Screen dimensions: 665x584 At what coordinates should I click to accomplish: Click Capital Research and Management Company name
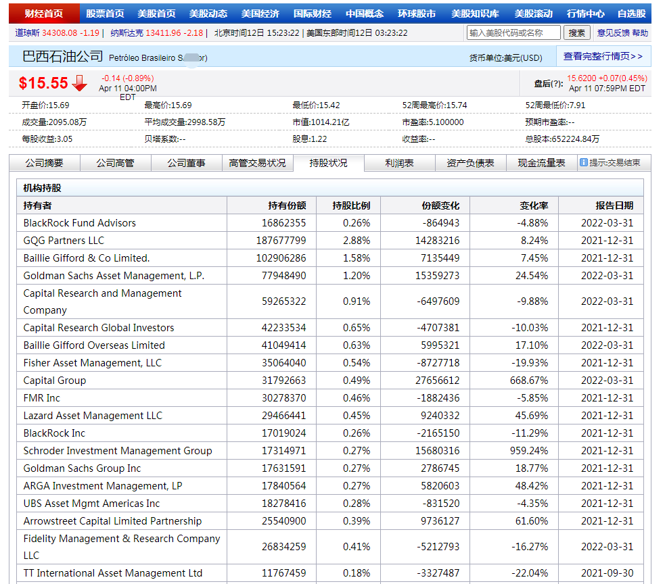point(102,301)
